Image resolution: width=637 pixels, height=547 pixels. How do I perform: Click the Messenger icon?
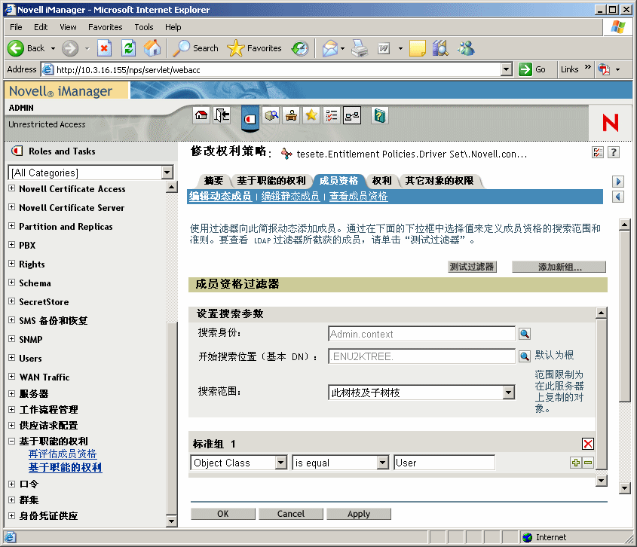click(x=466, y=48)
